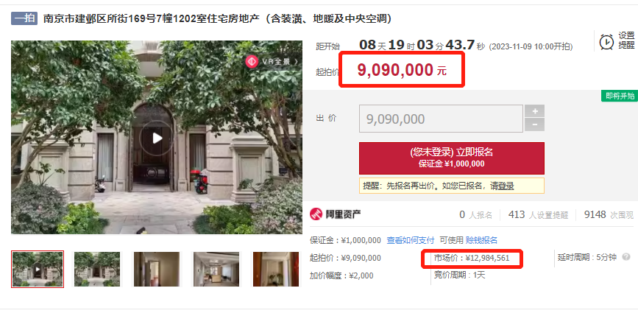Click the 赊钱报名 link
This screenshot has width=638, height=316.
[x=481, y=240]
